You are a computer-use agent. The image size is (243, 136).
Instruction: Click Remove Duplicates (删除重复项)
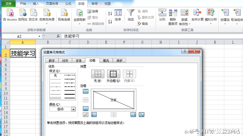click(173, 17)
